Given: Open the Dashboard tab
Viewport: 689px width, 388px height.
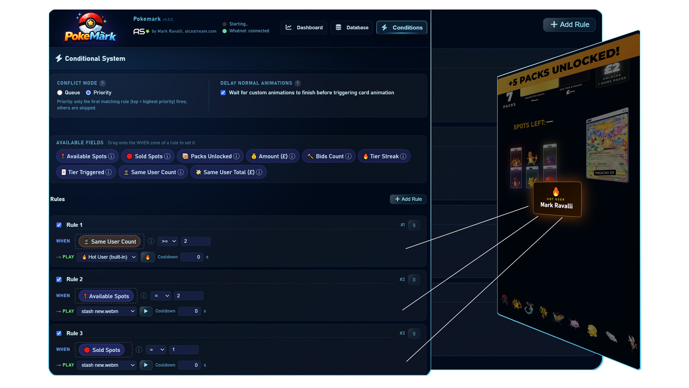Looking at the screenshot, I should [304, 28].
